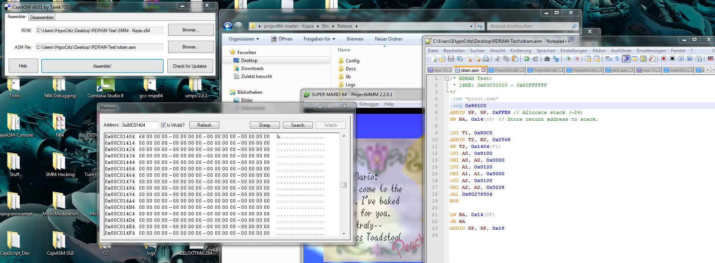
Task: Click the Zoom Out icon in Notepad++
Action: click(x=576, y=59)
